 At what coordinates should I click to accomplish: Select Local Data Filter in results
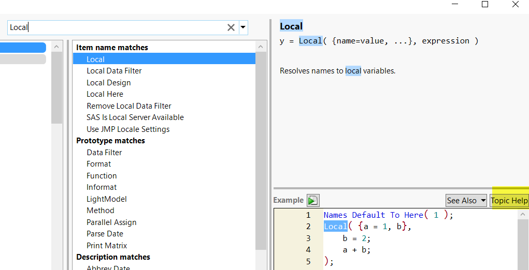pyautogui.click(x=114, y=71)
